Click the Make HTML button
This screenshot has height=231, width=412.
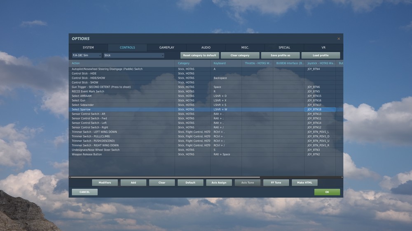(x=304, y=182)
